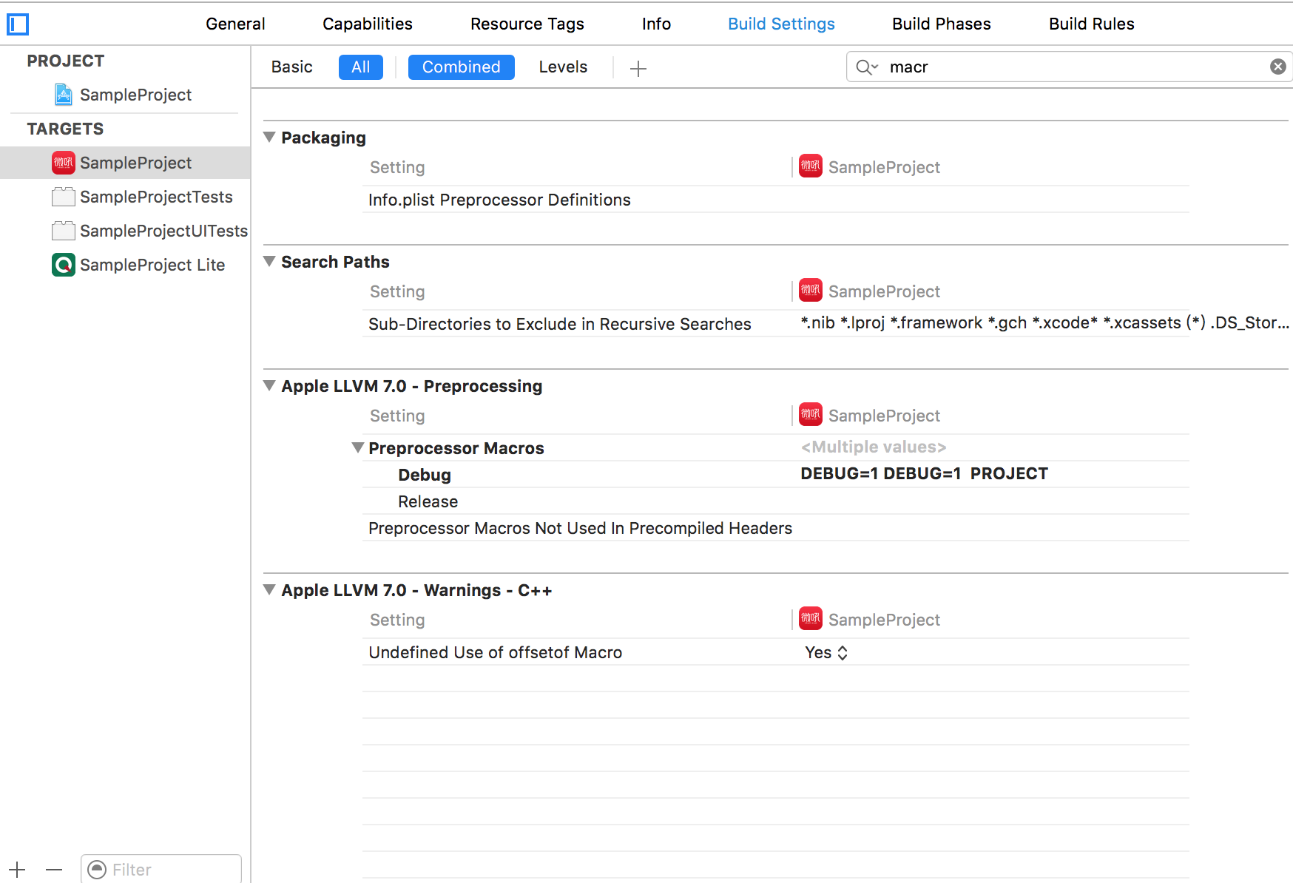Click the Preprocessor Macros setting name
Viewport: 1293px width, 883px height.
tap(456, 448)
